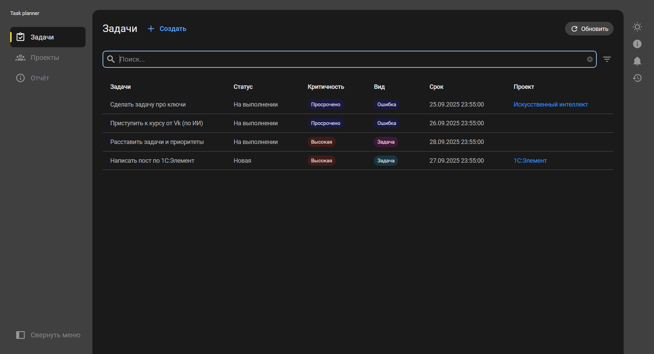The height and width of the screenshot is (354, 654).
Task: Open the Искусственный интеллект project link
Action: [x=550, y=104]
